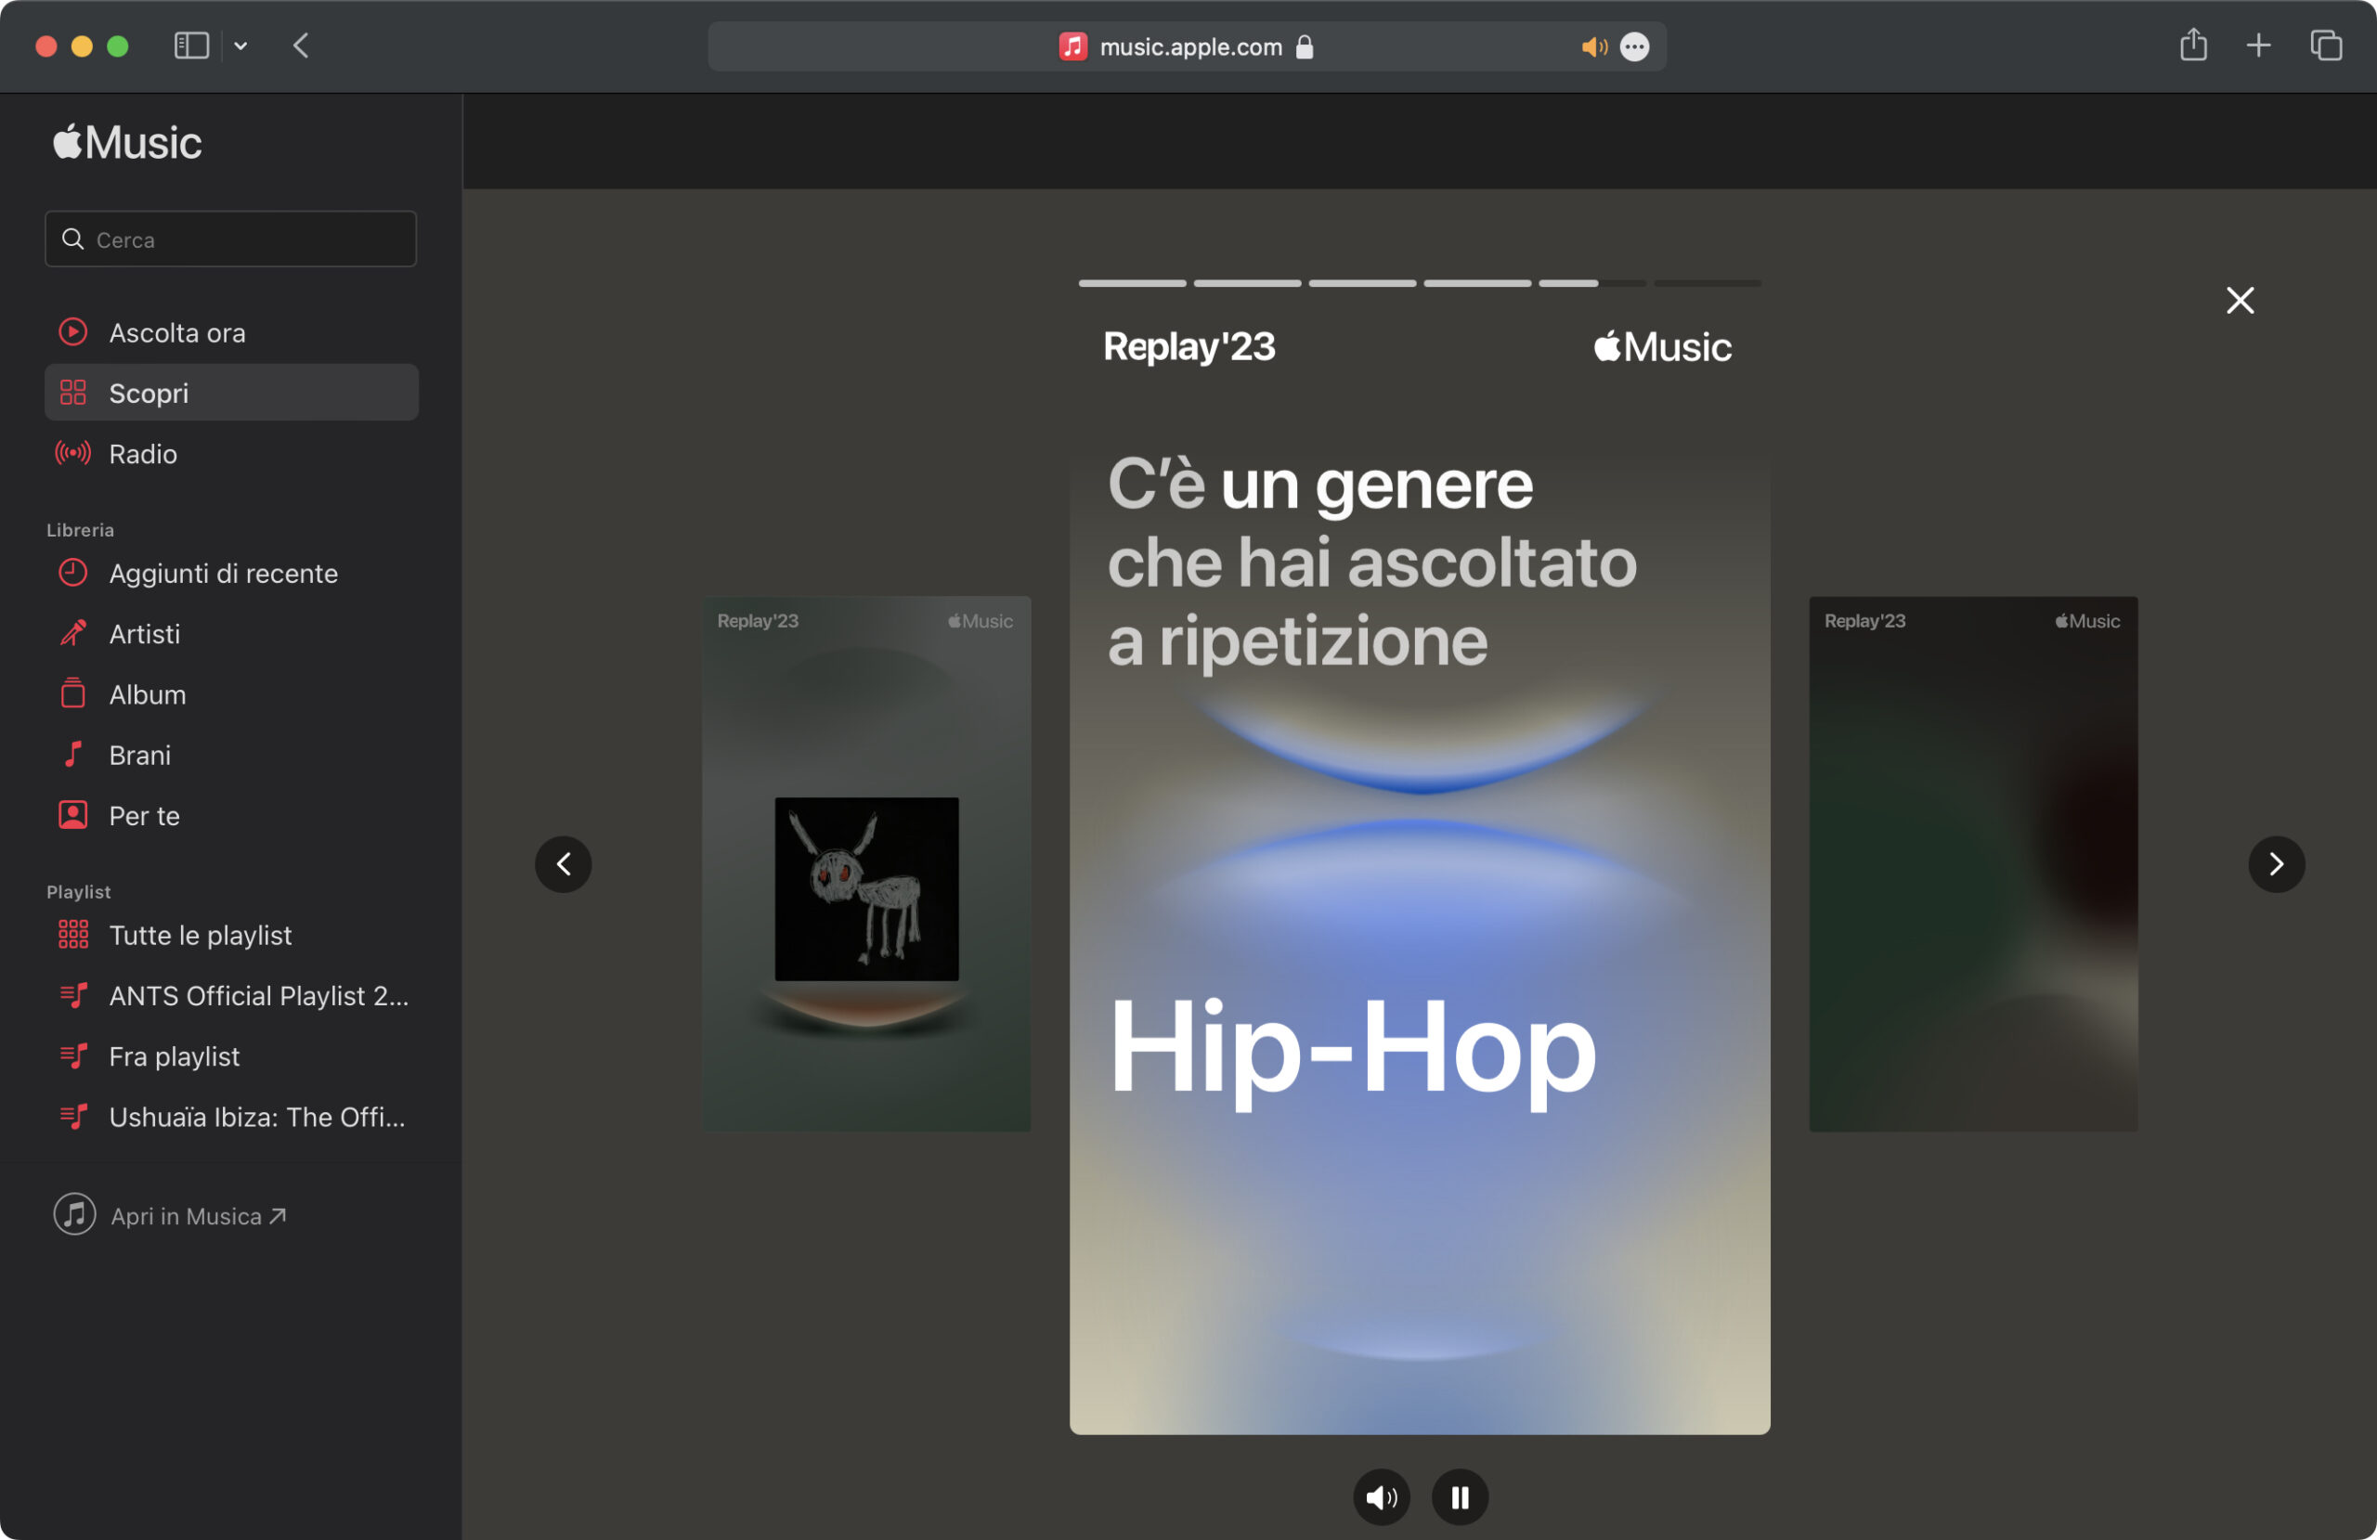Image resolution: width=2377 pixels, height=1540 pixels.
Task: Select the Scopri sidebar item
Action: coord(230,393)
